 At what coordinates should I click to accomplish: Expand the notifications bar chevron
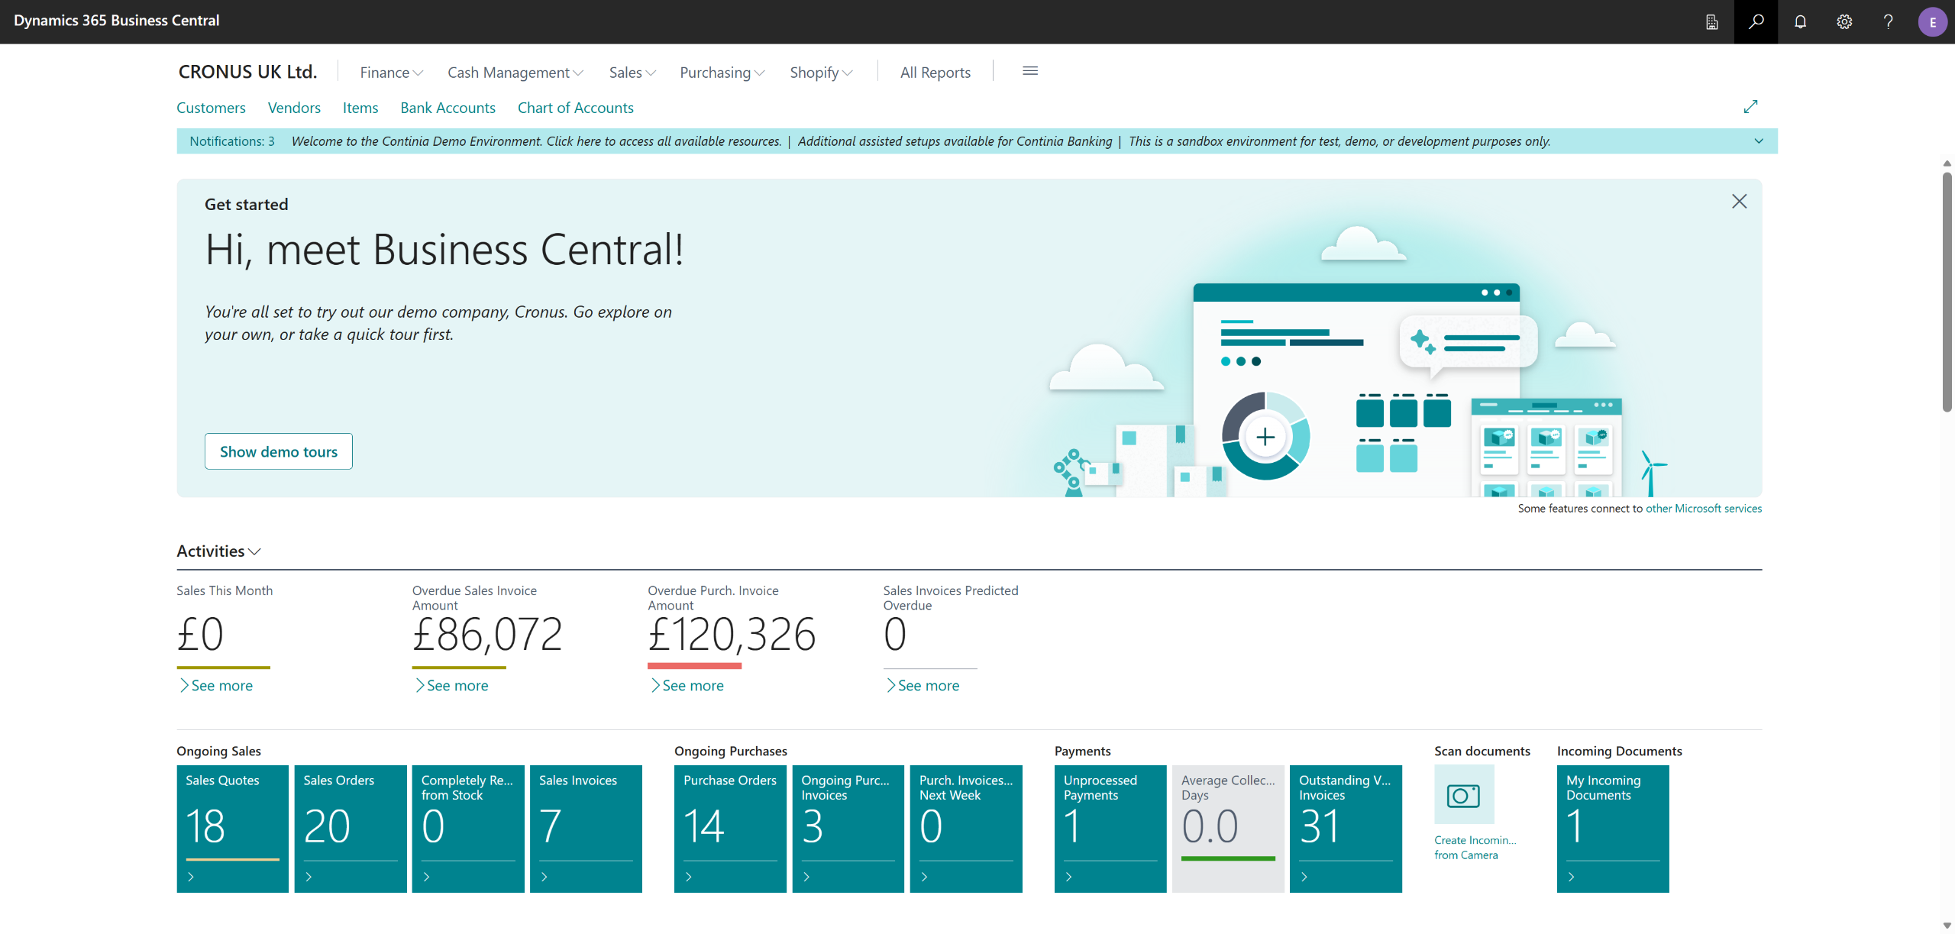tap(1759, 141)
